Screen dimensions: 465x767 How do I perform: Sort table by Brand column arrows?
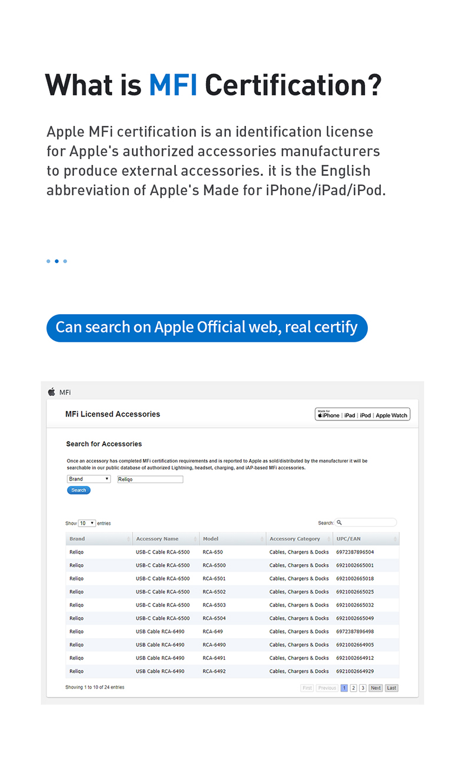click(x=128, y=539)
